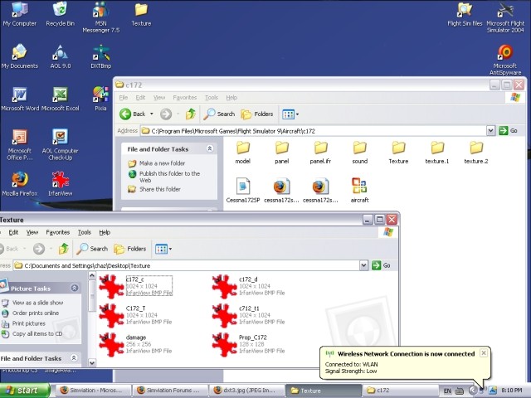Screen dimensions: 531x398
Task: Launch AOL 9.0 desktop shortcut
Action: [x=61, y=56]
